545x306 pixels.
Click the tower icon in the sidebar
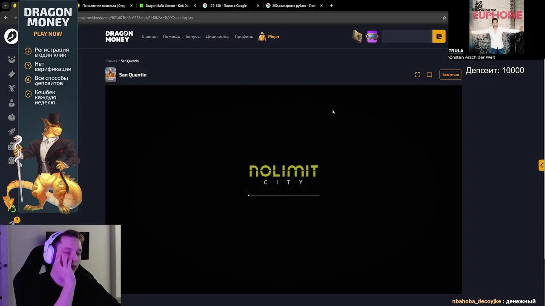click(x=11, y=161)
